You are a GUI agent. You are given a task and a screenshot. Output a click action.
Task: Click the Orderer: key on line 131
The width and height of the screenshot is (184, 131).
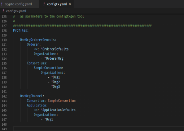pyautogui.click(x=34, y=45)
